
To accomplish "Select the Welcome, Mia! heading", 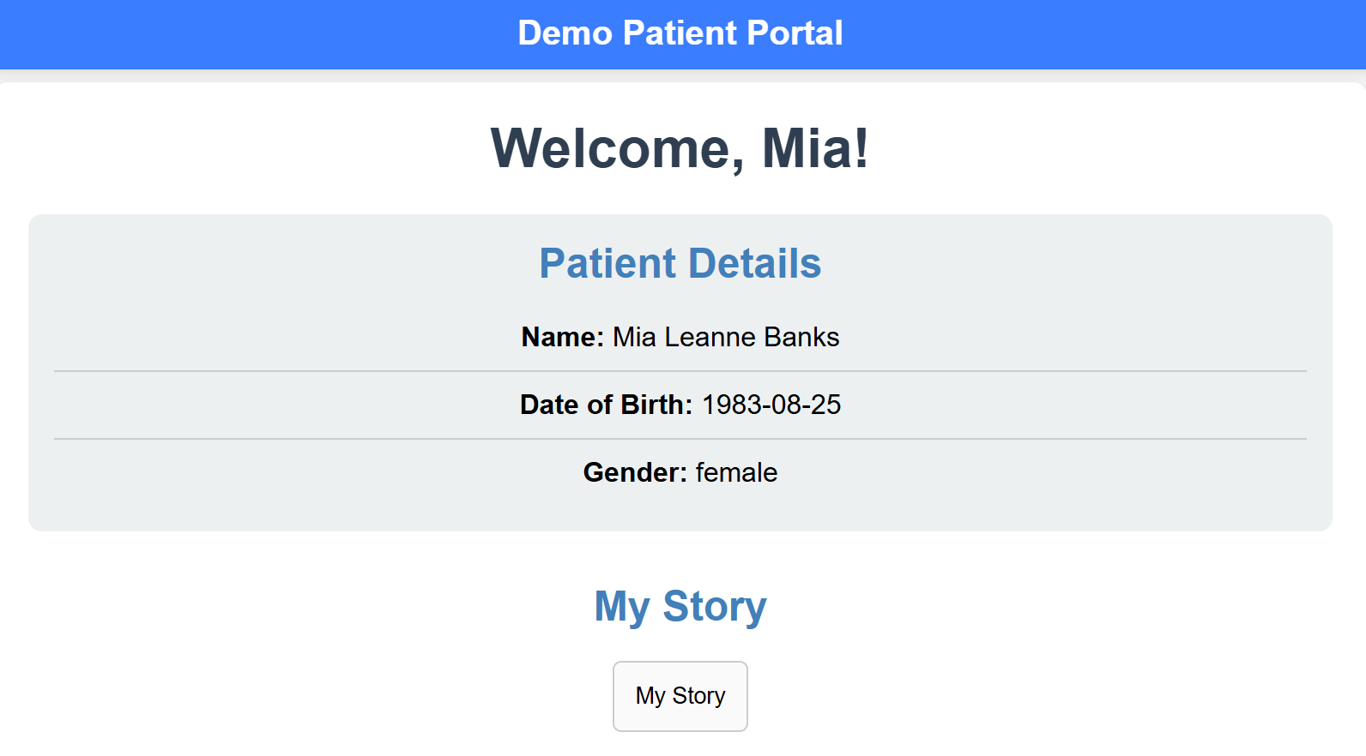I will pyautogui.click(x=680, y=148).
